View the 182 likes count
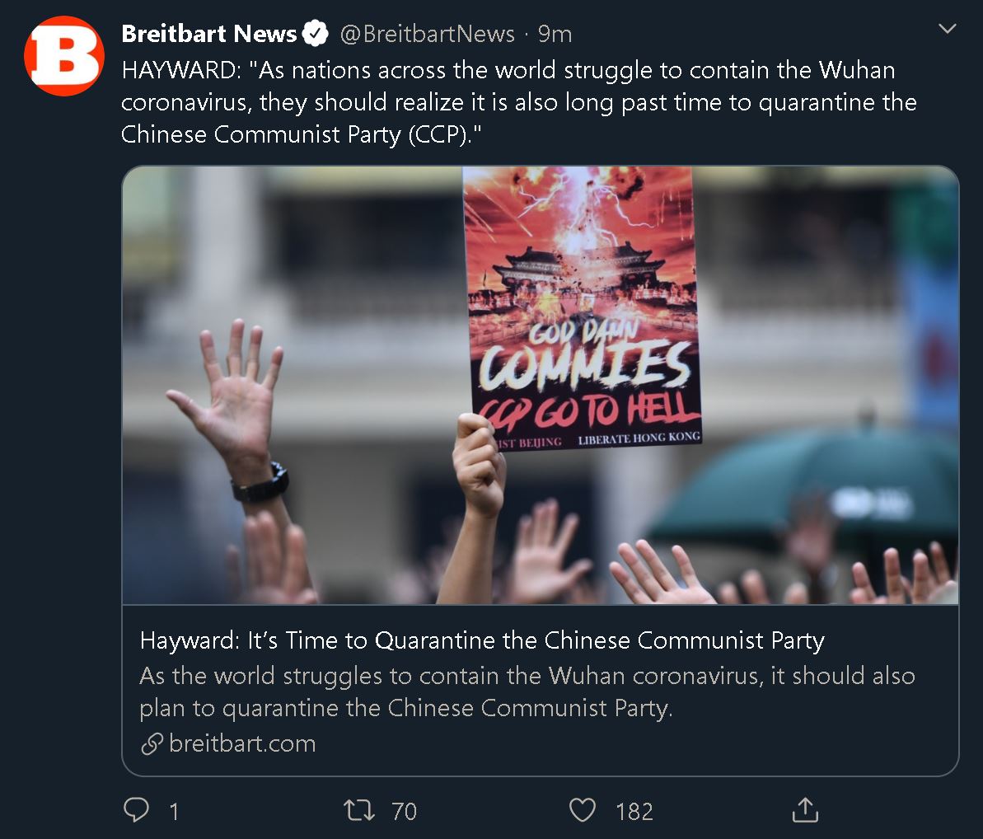The image size is (983, 839). [x=634, y=812]
